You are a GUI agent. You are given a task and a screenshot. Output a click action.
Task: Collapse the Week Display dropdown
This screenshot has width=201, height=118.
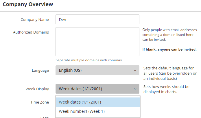(97, 89)
